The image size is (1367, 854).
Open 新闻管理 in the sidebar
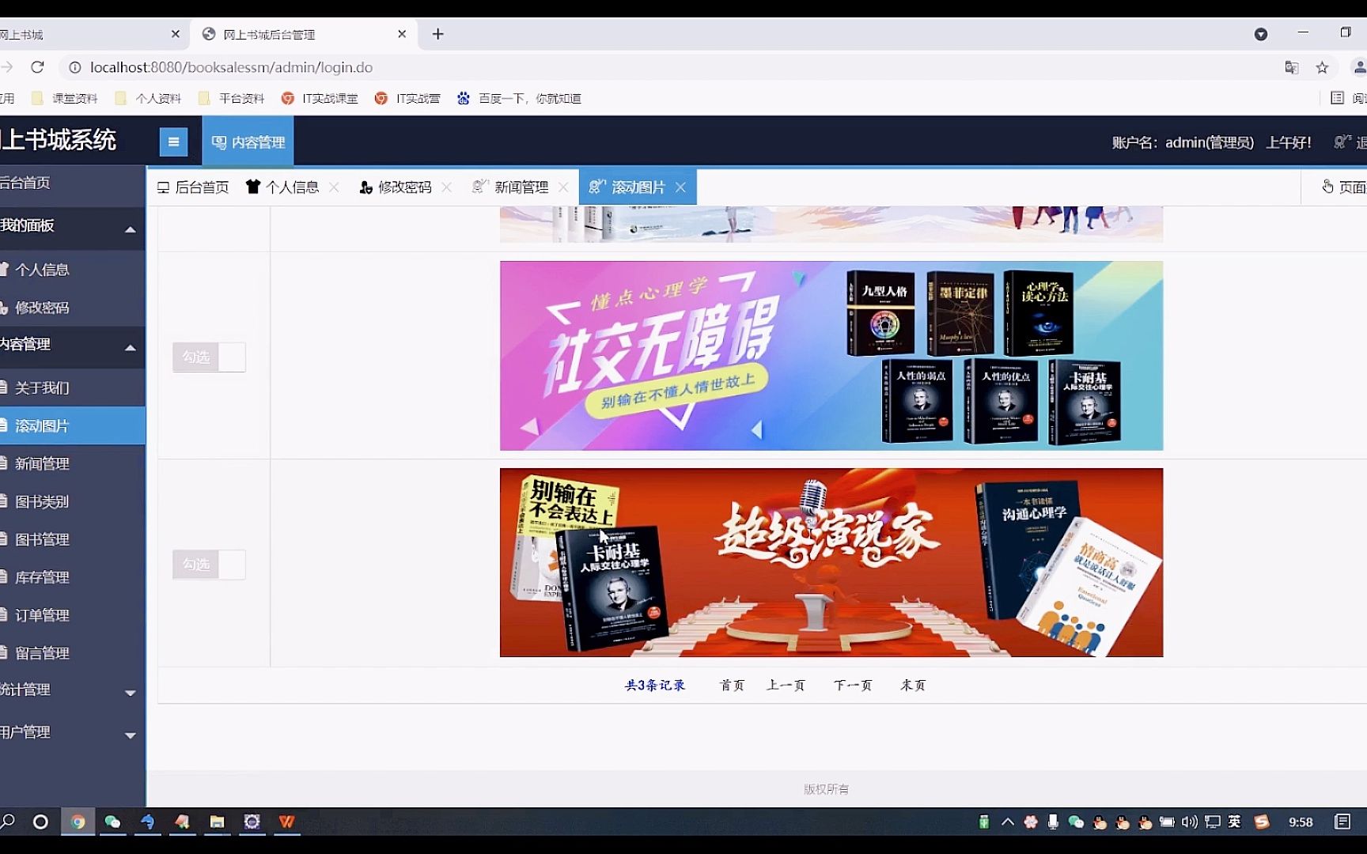(x=72, y=464)
